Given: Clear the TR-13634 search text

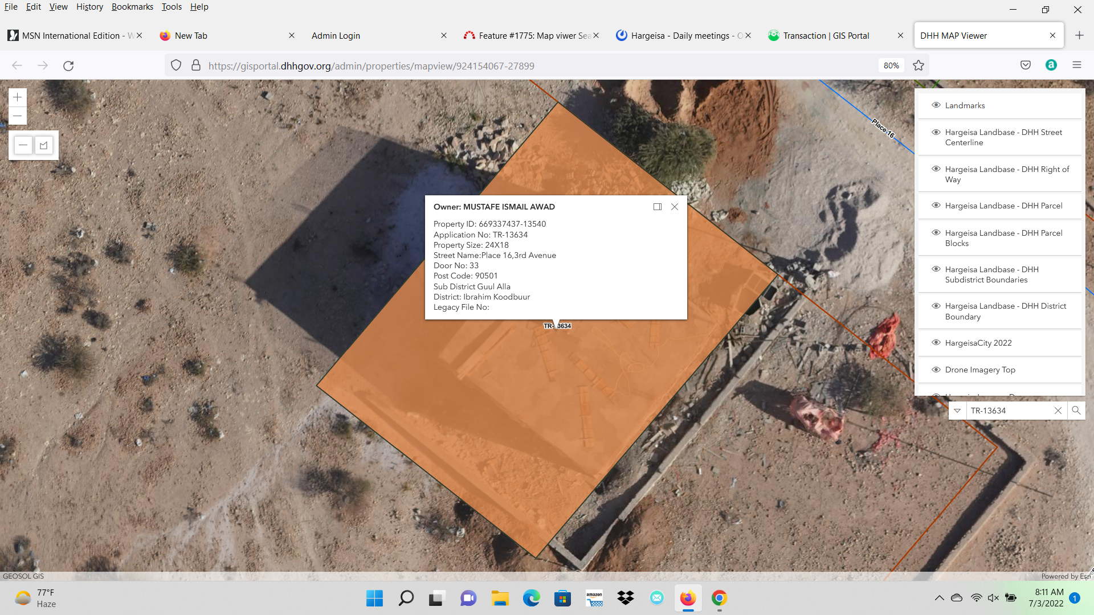Looking at the screenshot, I should (1058, 411).
